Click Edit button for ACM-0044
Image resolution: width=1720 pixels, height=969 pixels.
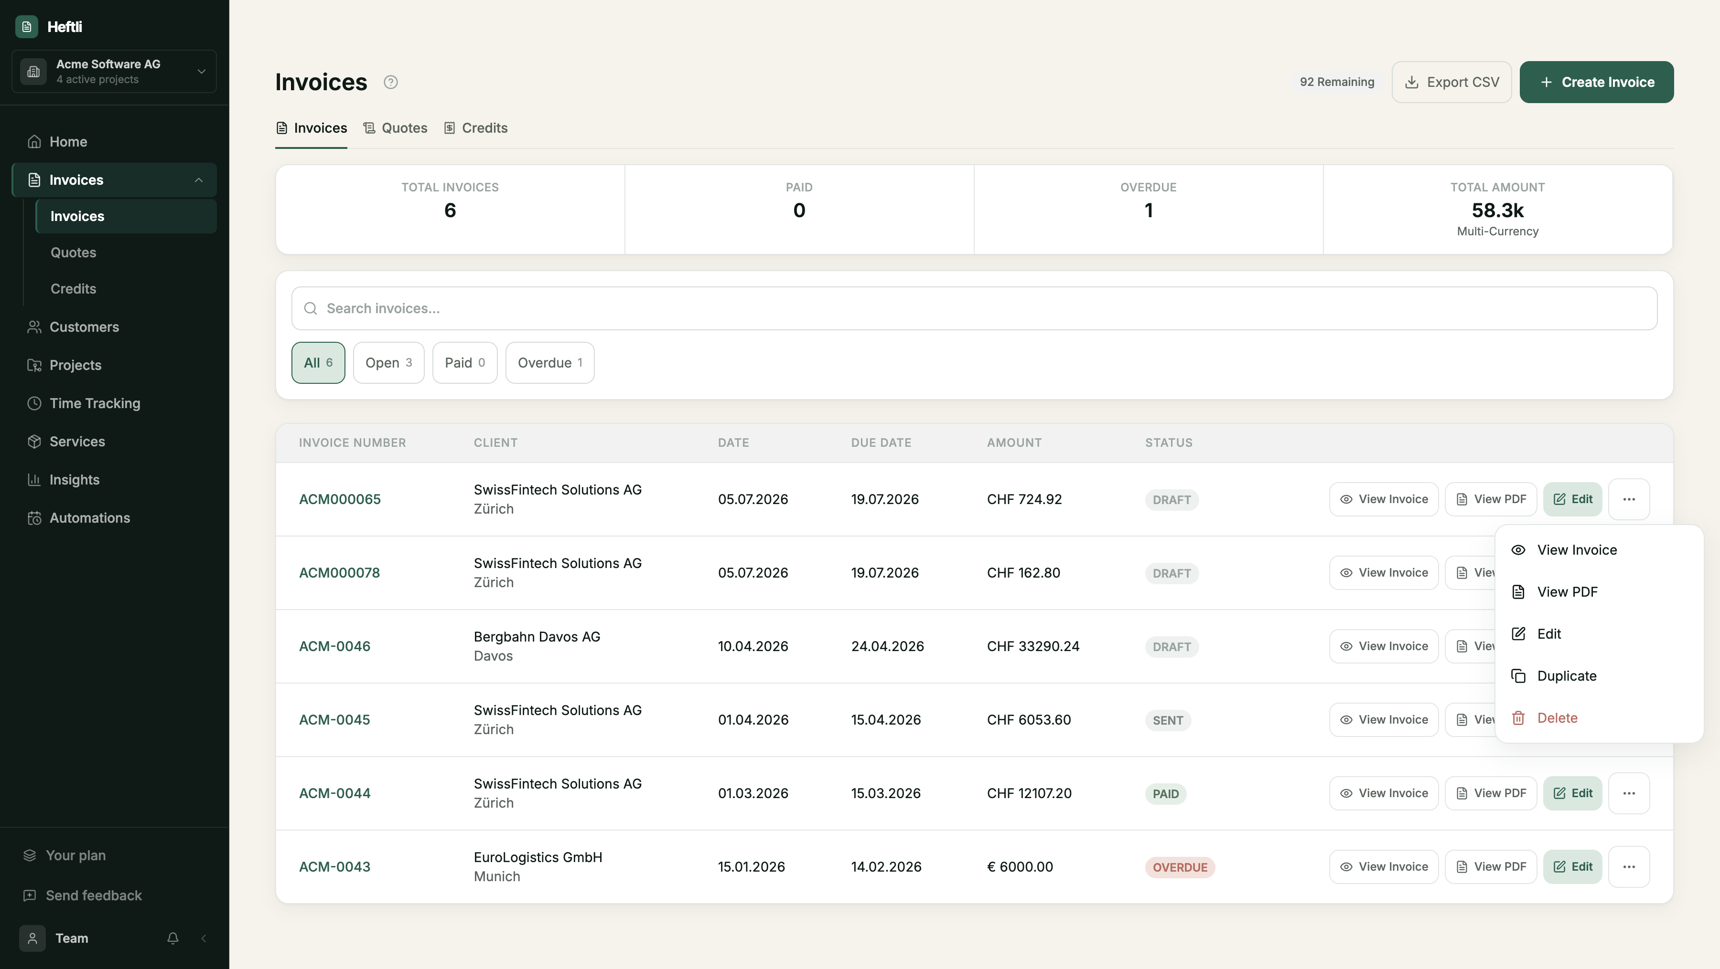point(1572,793)
